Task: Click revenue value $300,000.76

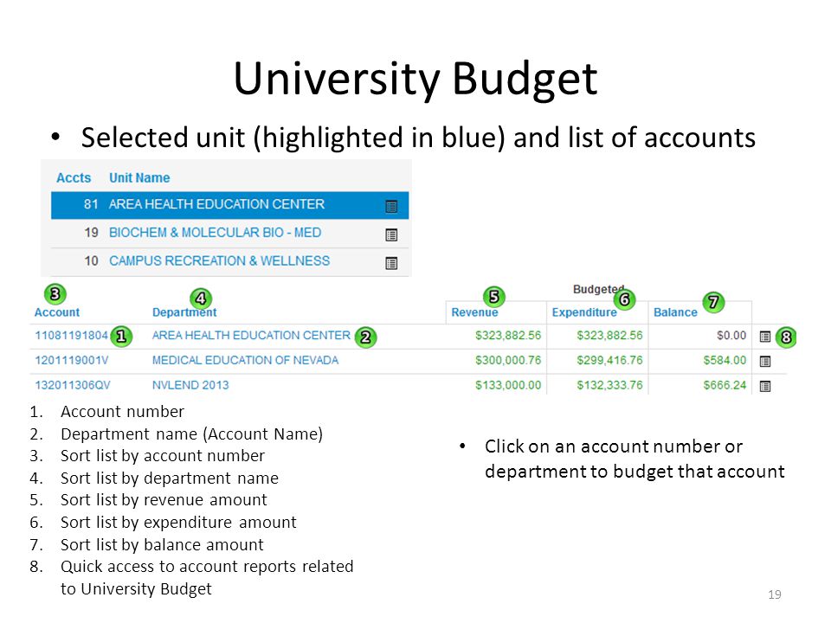Action: [508, 360]
